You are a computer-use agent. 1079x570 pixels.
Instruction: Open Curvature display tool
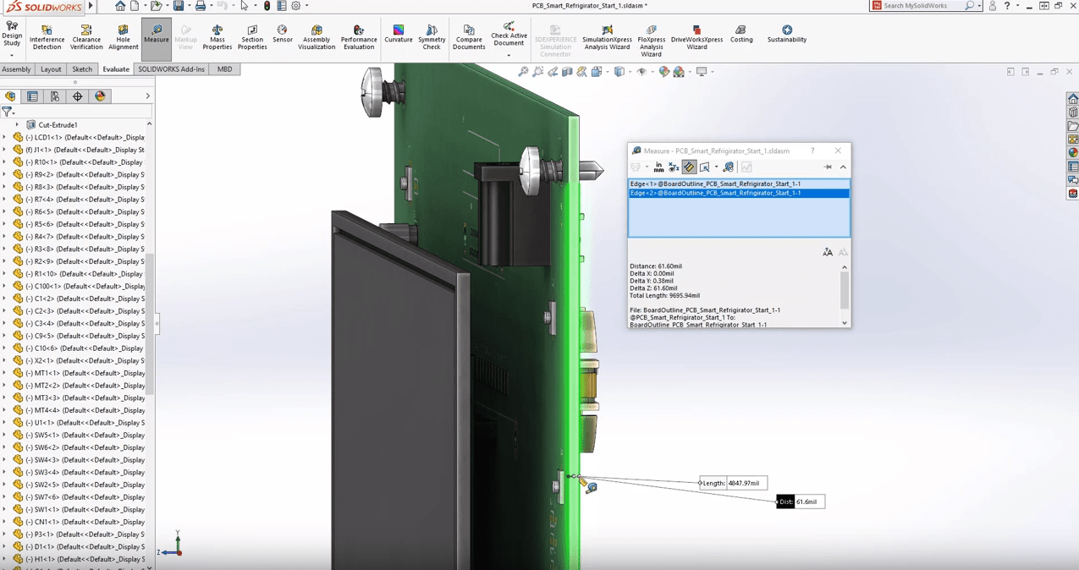399,34
